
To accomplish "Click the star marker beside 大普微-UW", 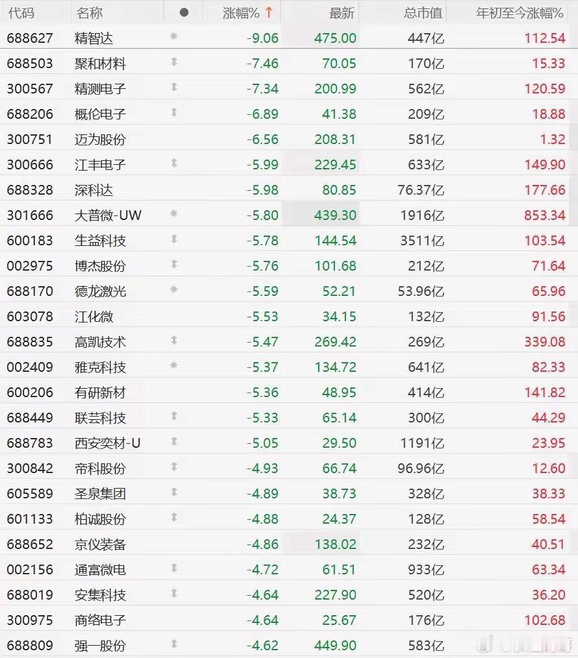I will pos(174,214).
